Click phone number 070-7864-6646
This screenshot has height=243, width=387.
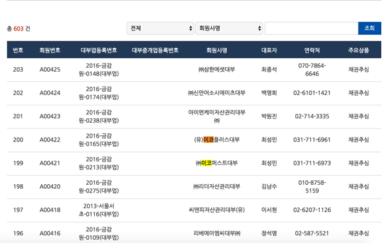click(x=312, y=70)
